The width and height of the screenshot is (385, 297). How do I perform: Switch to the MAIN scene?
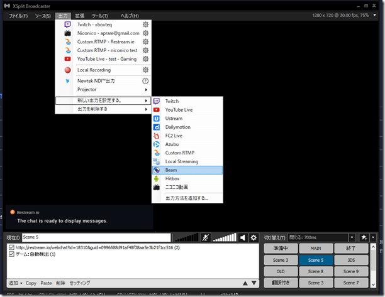click(316, 249)
